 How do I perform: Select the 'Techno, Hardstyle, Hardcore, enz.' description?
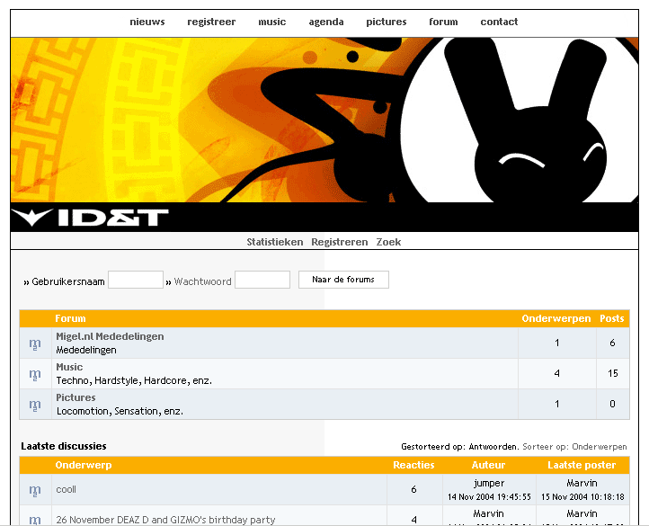pos(134,380)
